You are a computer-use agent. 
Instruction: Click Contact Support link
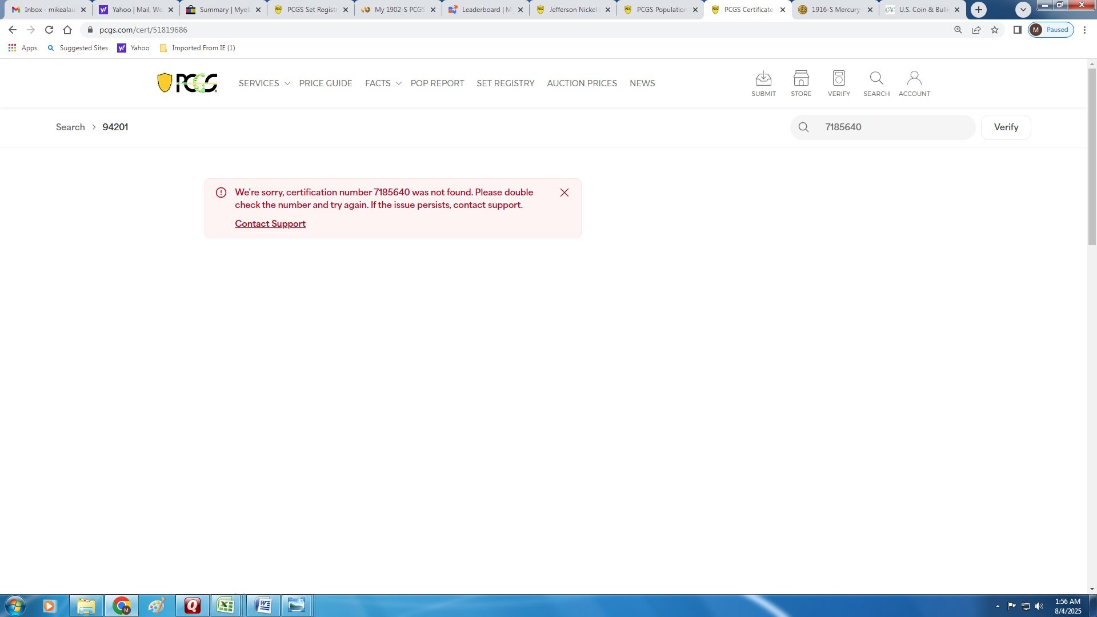(x=270, y=223)
